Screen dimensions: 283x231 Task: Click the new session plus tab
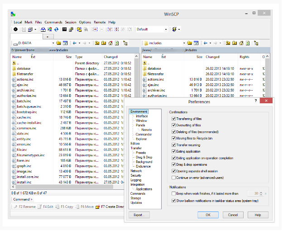(48, 37)
